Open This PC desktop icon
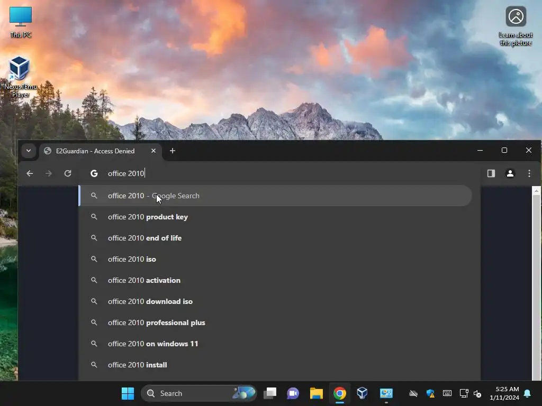 tap(21, 22)
